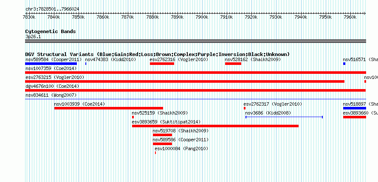
Task: Select the nsv1007359 (Coe2014) label
Action: (51, 68)
